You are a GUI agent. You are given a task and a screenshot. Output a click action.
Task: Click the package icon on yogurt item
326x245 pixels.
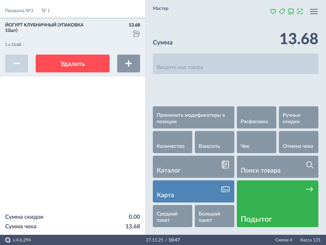click(136, 33)
